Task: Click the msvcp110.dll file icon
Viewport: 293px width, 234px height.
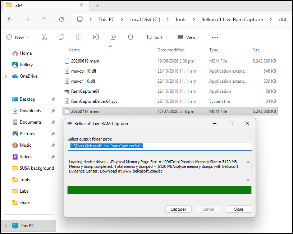Action: coord(67,71)
